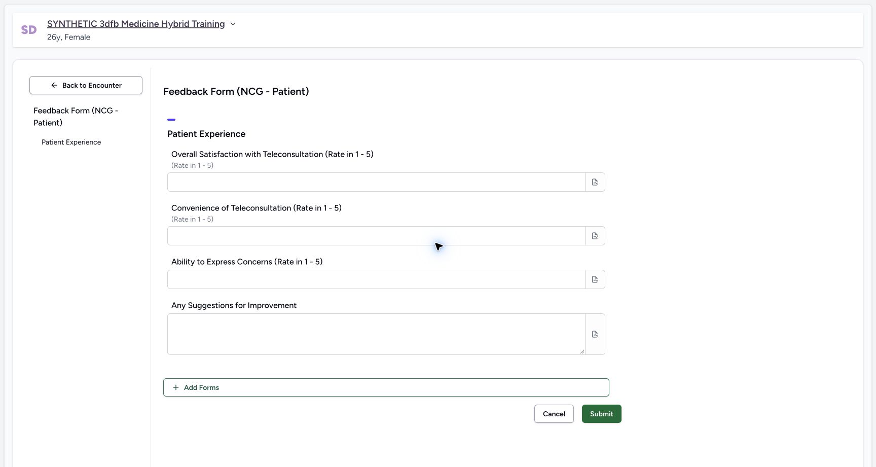876x467 pixels.
Task: Click the note icon beside Ability to Express Concerns field
Action: point(595,279)
